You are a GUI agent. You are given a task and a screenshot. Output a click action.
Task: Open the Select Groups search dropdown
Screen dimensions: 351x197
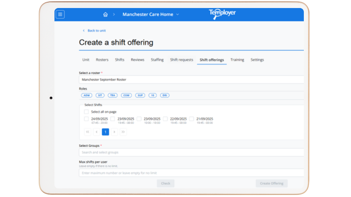point(191,152)
